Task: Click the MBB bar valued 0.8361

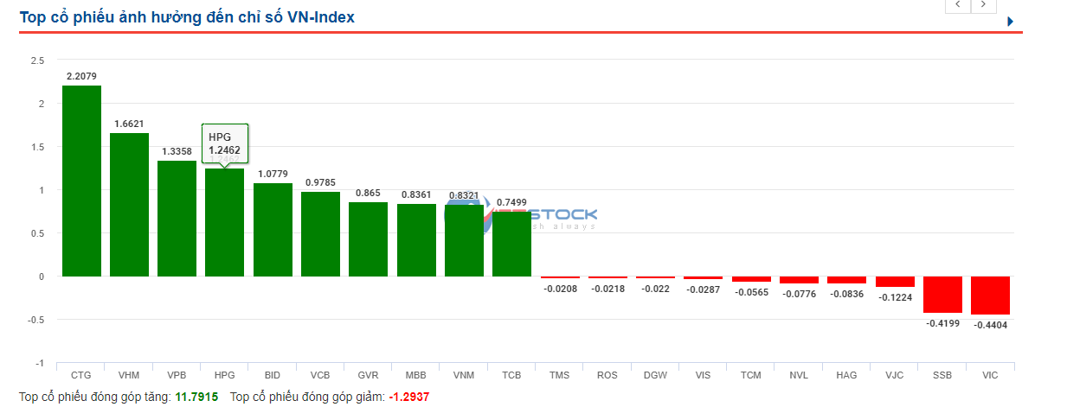Action: [416, 240]
